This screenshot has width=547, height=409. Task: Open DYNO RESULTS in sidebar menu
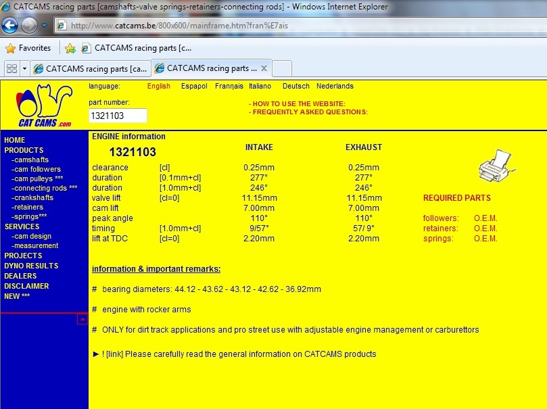31,266
